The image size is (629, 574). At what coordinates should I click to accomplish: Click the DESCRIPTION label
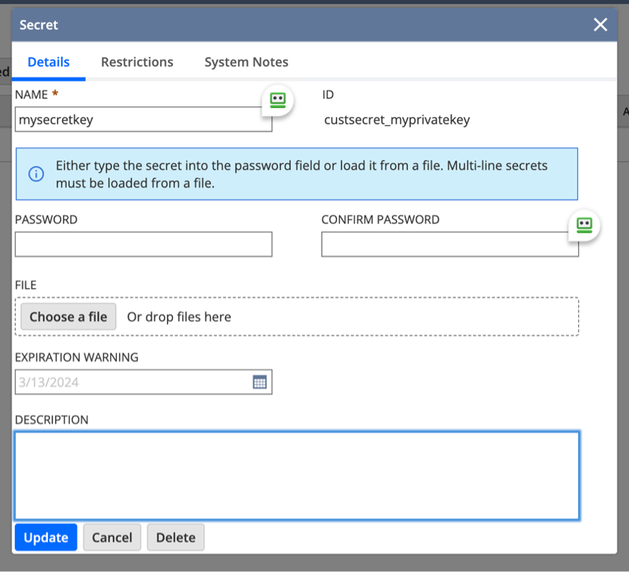tap(51, 420)
